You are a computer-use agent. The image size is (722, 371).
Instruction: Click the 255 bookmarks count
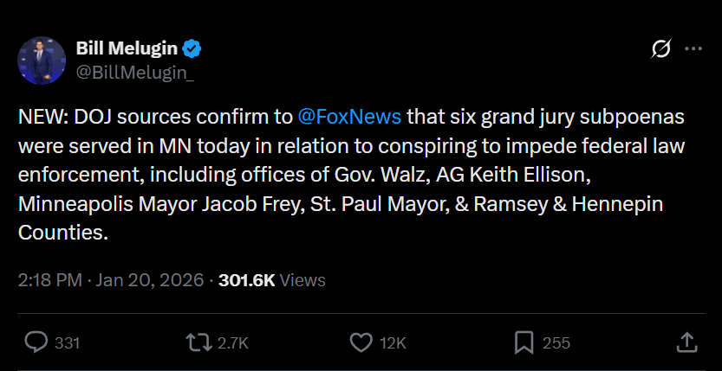pyautogui.click(x=556, y=343)
